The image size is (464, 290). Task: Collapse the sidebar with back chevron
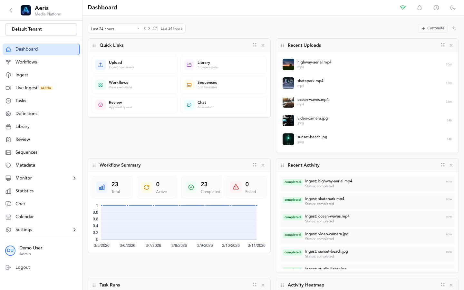click(x=11, y=10)
